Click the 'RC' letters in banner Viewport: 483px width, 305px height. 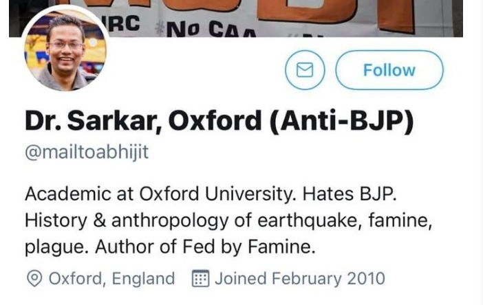pyautogui.click(x=125, y=23)
